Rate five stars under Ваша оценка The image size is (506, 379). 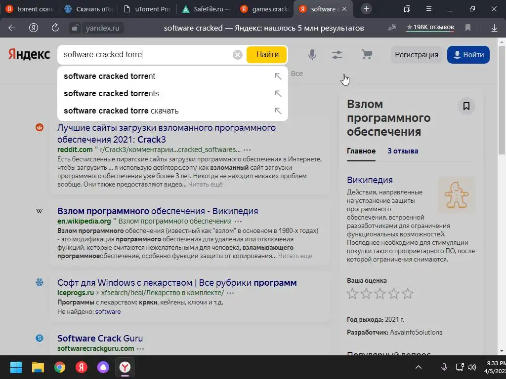coord(408,294)
